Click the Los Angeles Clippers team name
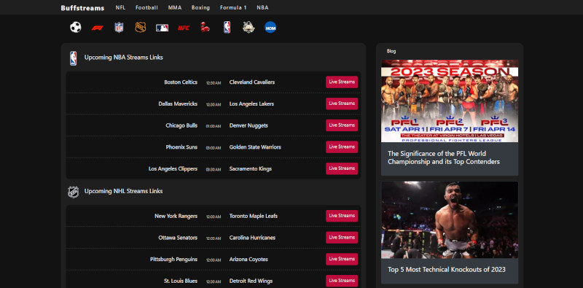The width and height of the screenshot is (583, 288). pyautogui.click(x=173, y=168)
